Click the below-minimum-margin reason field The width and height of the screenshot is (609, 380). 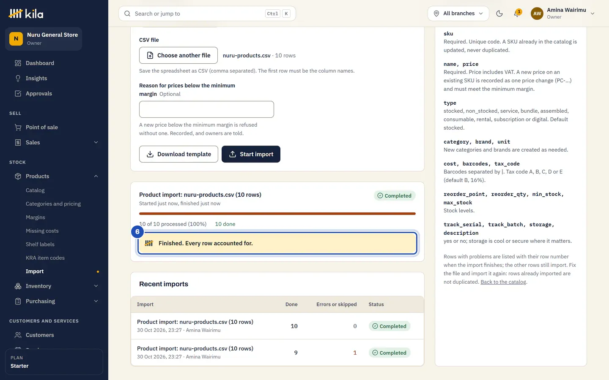(x=206, y=109)
